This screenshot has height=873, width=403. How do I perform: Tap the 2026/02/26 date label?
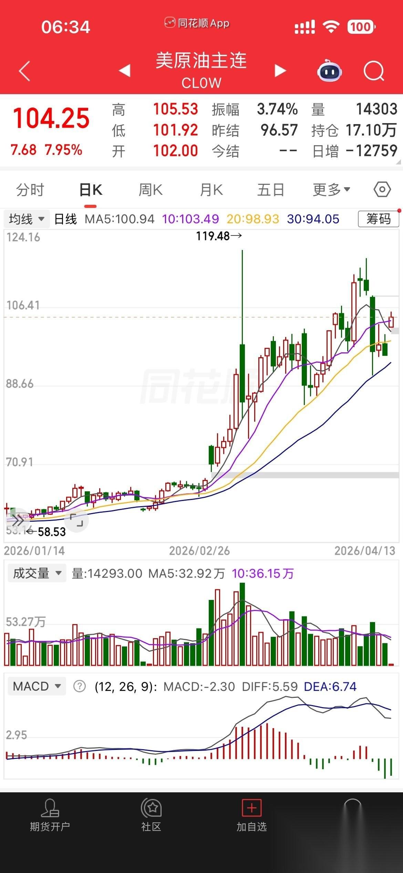[199, 551]
